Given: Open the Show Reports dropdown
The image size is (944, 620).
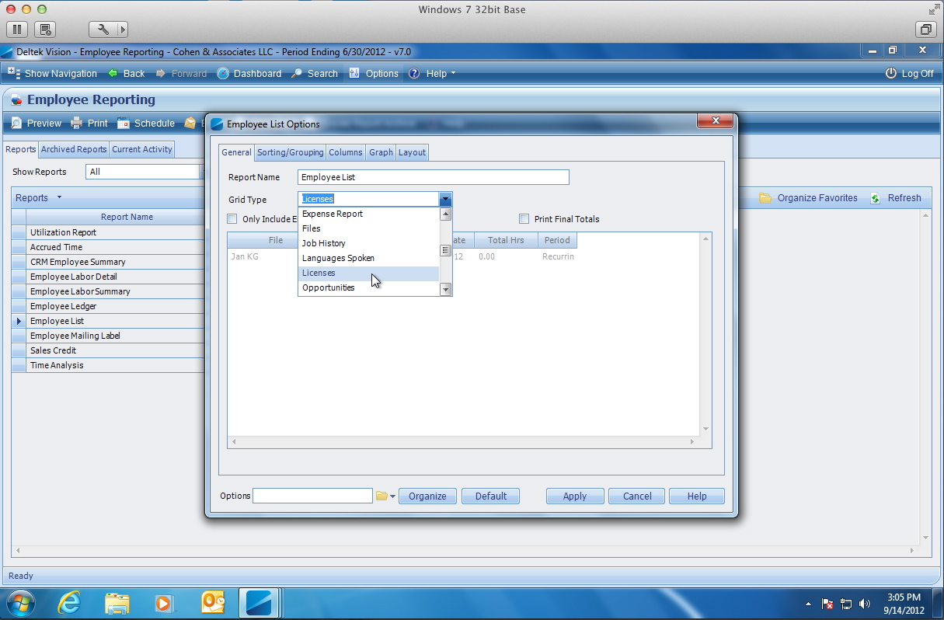Looking at the screenshot, I should tap(143, 172).
